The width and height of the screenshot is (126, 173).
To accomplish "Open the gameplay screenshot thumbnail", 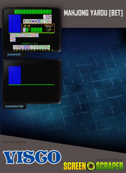I will click(x=31, y=30).
